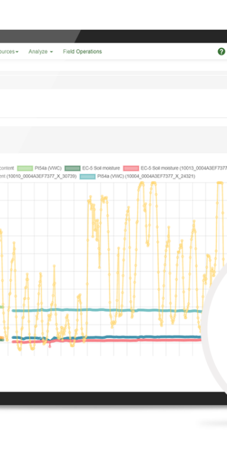This screenshot has height=455, width=227.
Task: Toggle the EC-5 Soil moisture 10013 series label
Action: pyautogui.click(x=184, y=168)
